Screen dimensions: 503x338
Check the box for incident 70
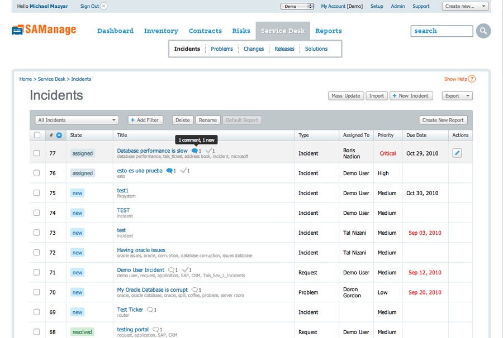[37, 292]
